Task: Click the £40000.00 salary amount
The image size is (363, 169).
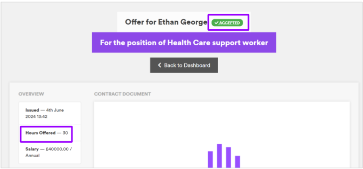Action: click(x=58, y=150)
